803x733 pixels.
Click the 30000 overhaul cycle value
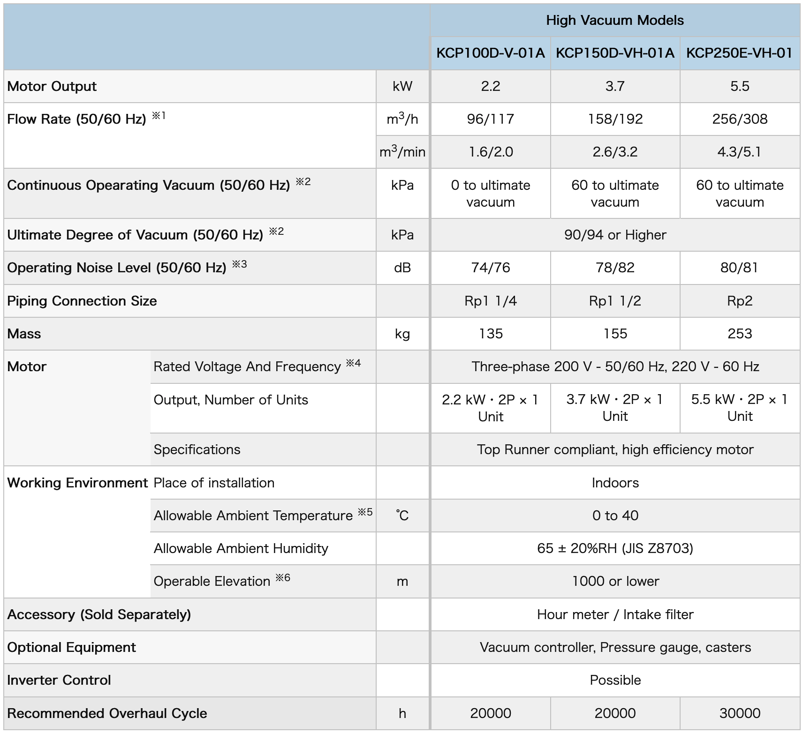tap(739, 713)
